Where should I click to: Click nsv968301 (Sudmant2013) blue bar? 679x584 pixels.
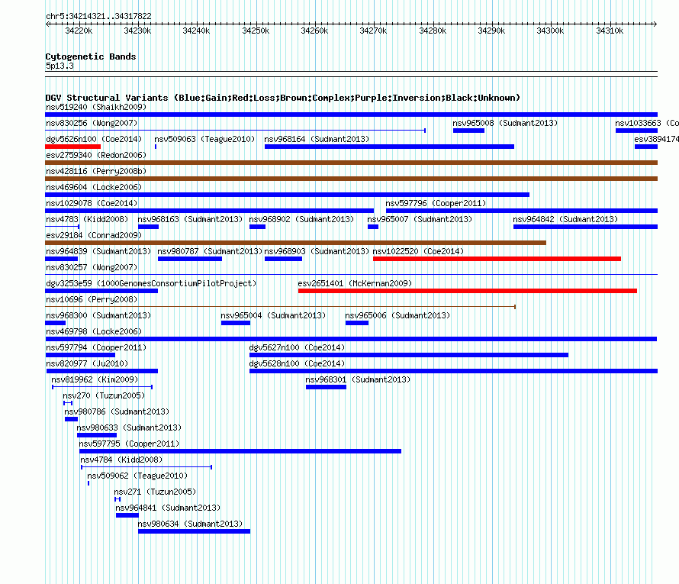point(326,387)
